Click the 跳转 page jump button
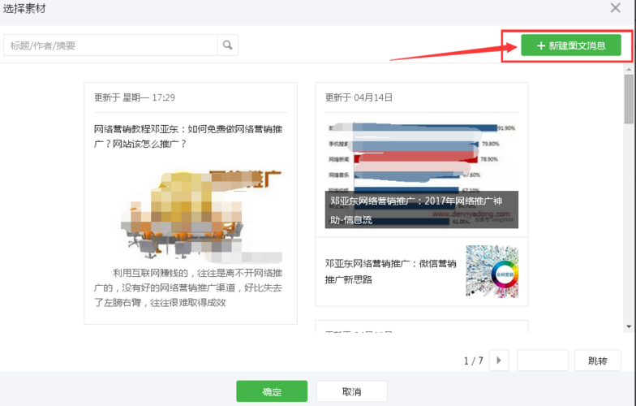The height and width of the screenshot is (406, 636). coord(597,361)
